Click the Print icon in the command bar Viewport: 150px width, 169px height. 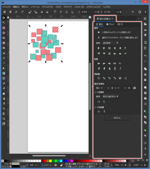click(145, 35)
